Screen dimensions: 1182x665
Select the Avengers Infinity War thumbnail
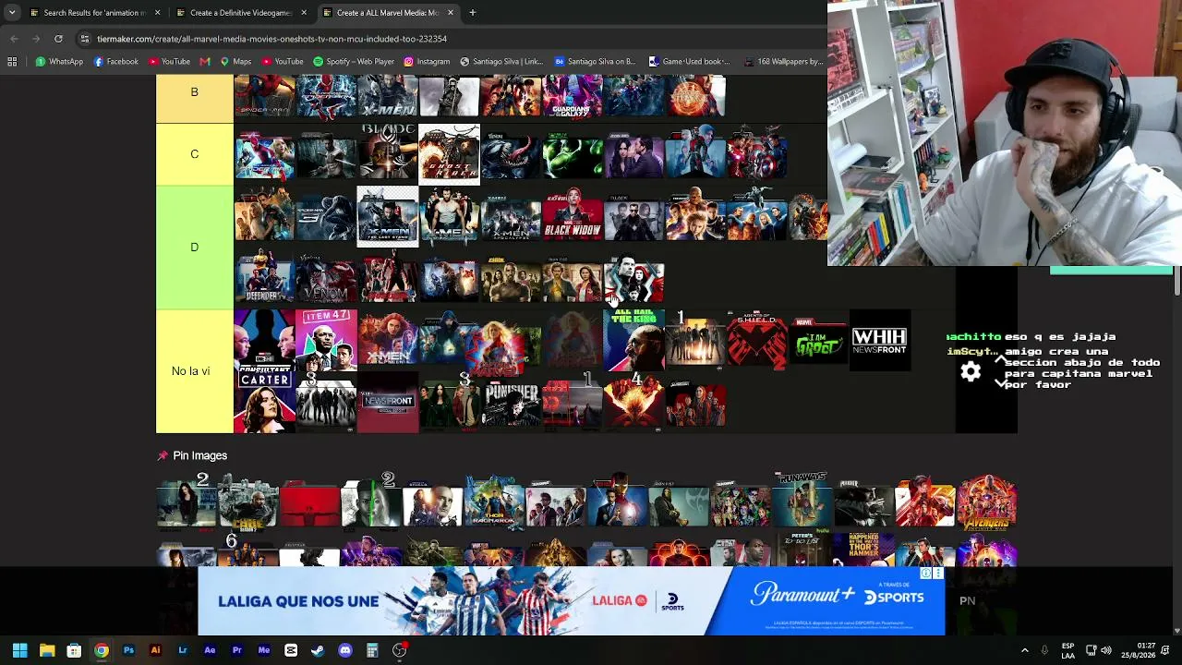(987, 503)
